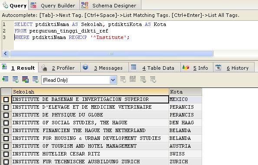Select cell INSTITUTE OF TOURISM AND HOTEL MANAGEMENT
Image resolution: width=258 pixels, height=165 pixels.
pos(90,146)
